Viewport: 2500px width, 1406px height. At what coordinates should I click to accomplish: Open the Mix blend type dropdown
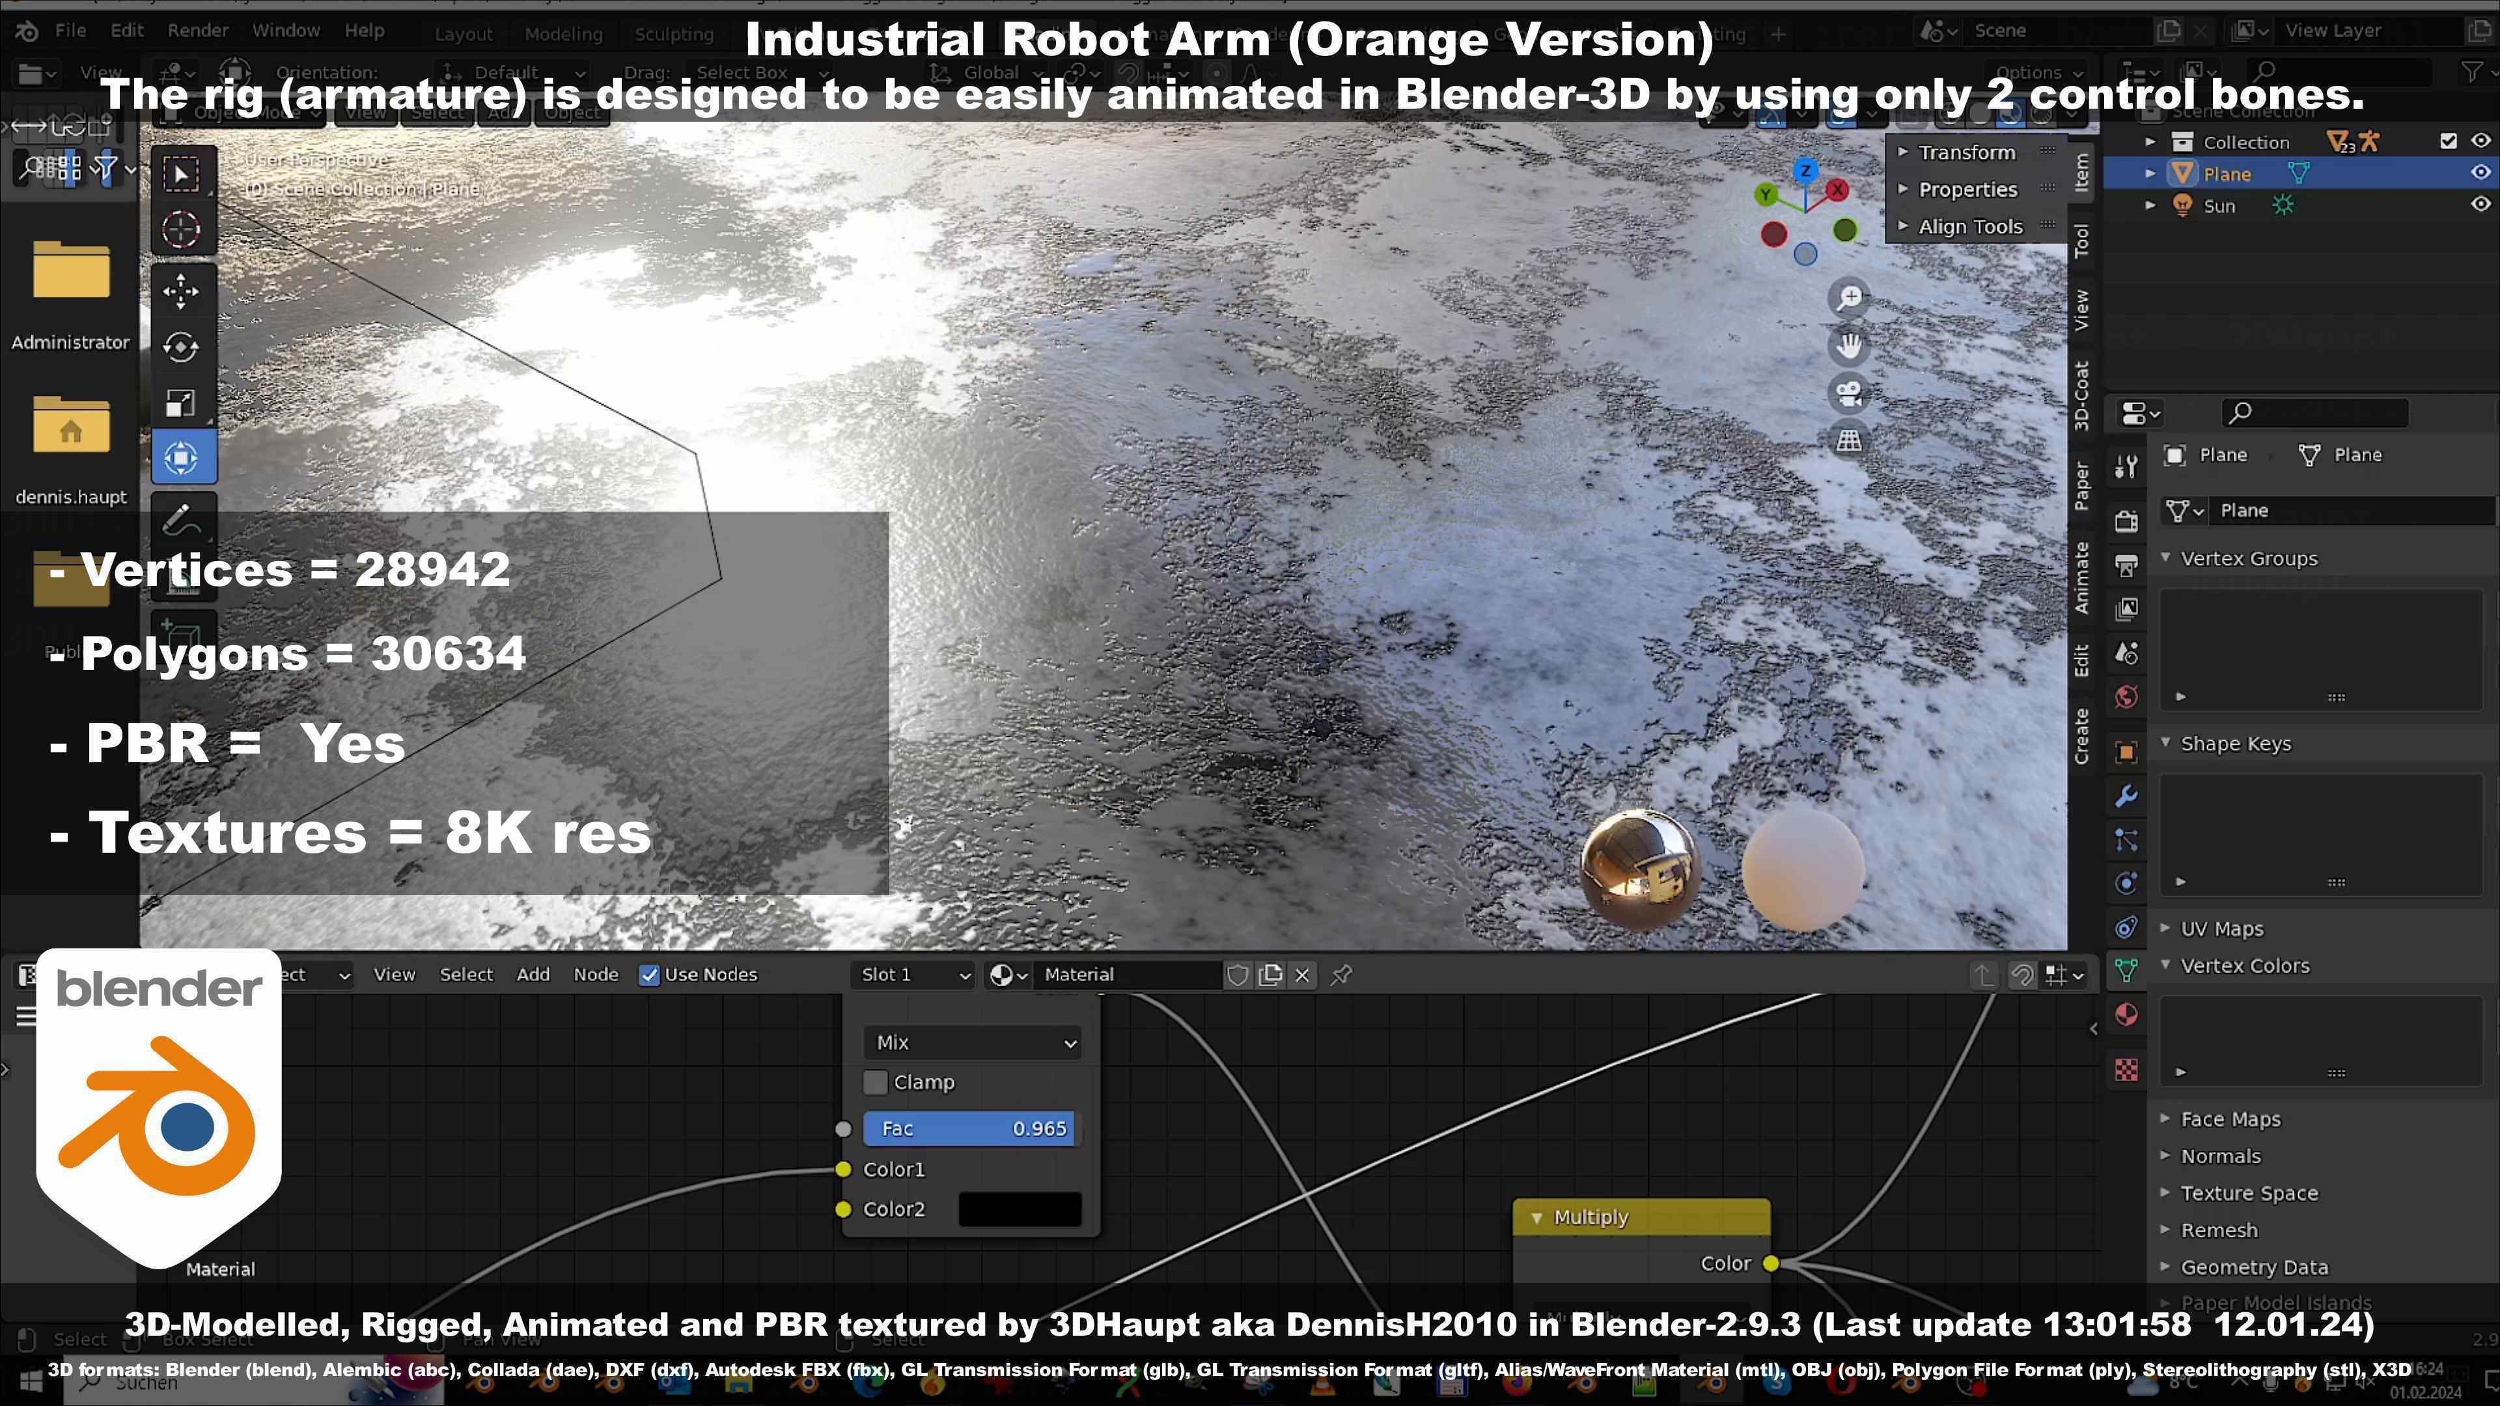pyautogui.click(x=971, y=1043)
